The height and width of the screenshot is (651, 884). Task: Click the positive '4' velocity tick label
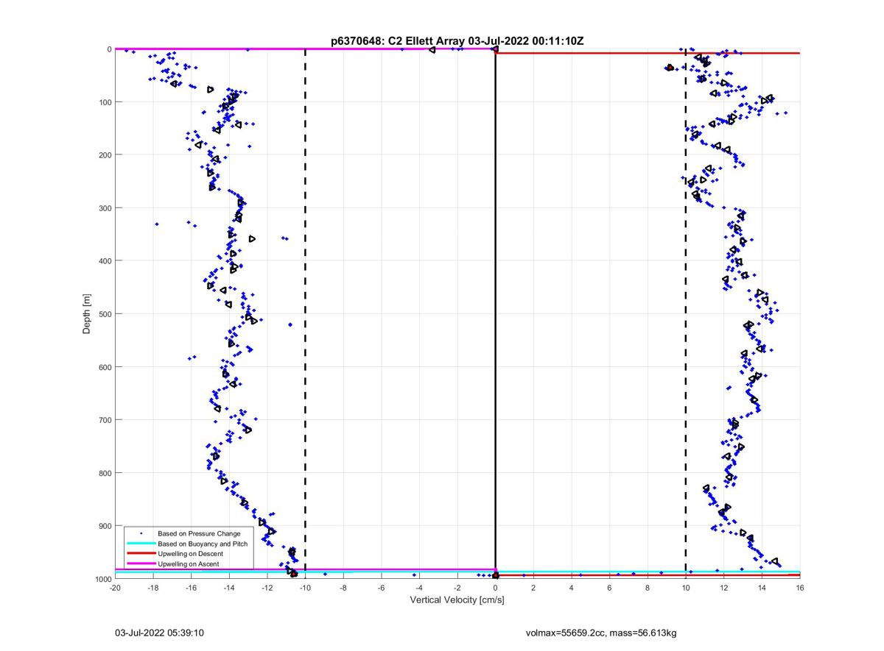point(572,588)
